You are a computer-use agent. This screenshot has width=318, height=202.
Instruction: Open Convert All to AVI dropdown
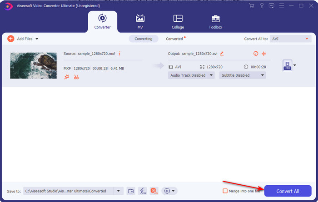click(290, 39)
